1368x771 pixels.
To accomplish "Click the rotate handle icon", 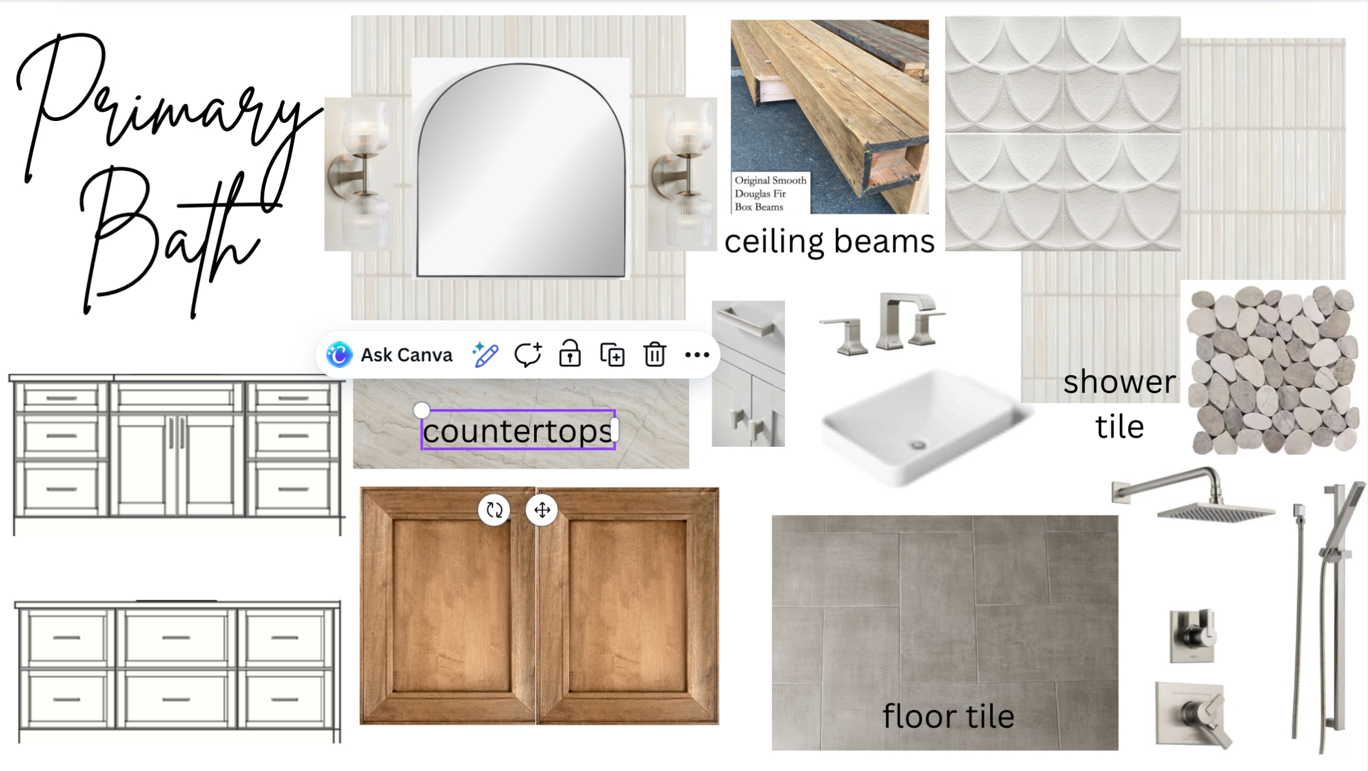I will click(x=494, y=510).
